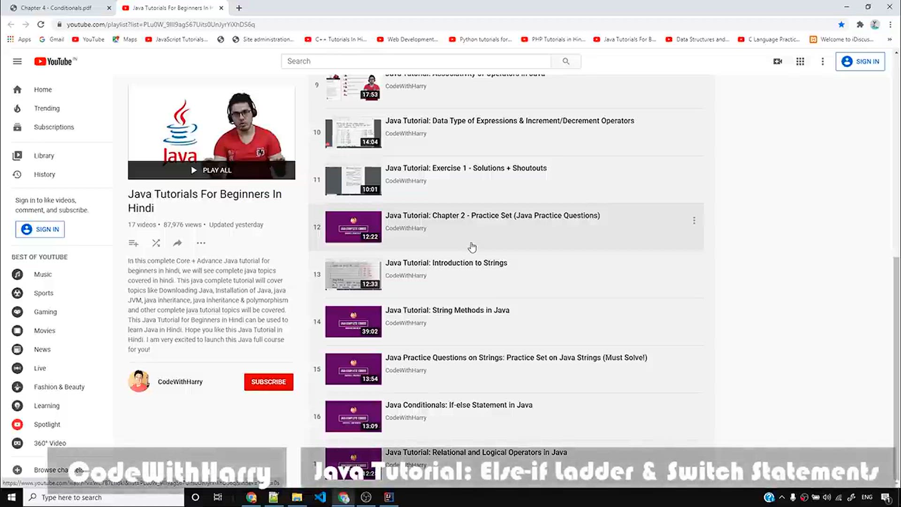Image resolution: width=901 pixels, height=507 pixels.
Task: Open PHP Tutorials in Hin... bookmark
Action: pos(553,39)
